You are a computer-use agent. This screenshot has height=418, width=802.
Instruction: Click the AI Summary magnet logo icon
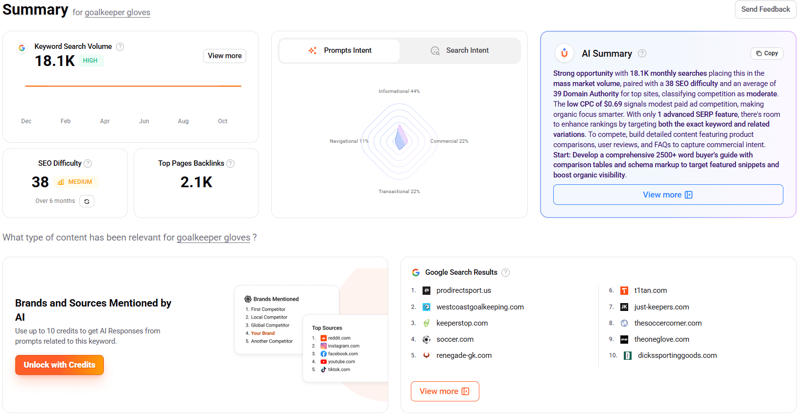(x=564, y=53)
